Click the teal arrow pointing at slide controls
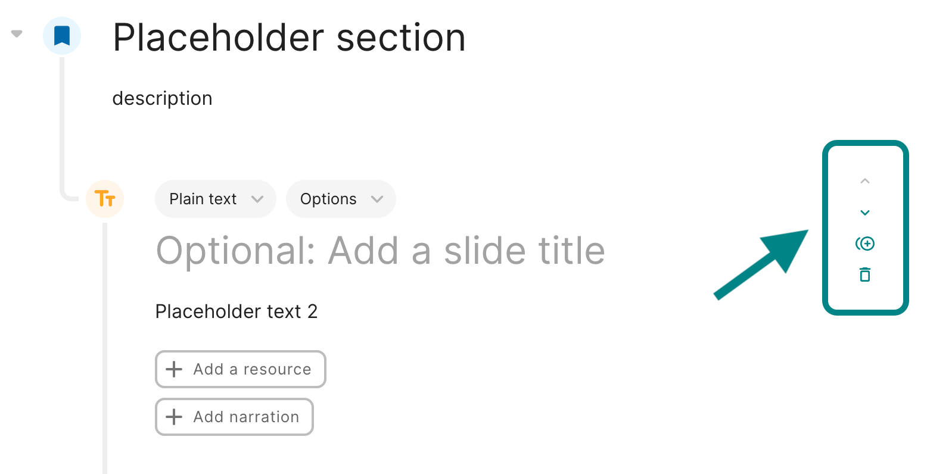Screen dimensions: 927x474 (x=762, y=264)
